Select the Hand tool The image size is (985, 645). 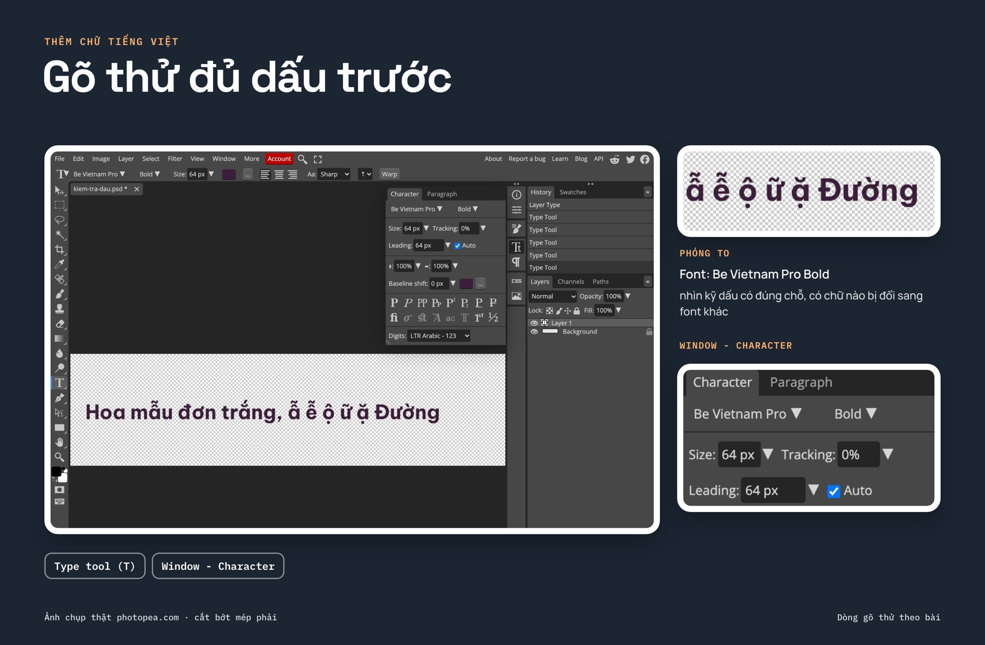click(60, 442)
